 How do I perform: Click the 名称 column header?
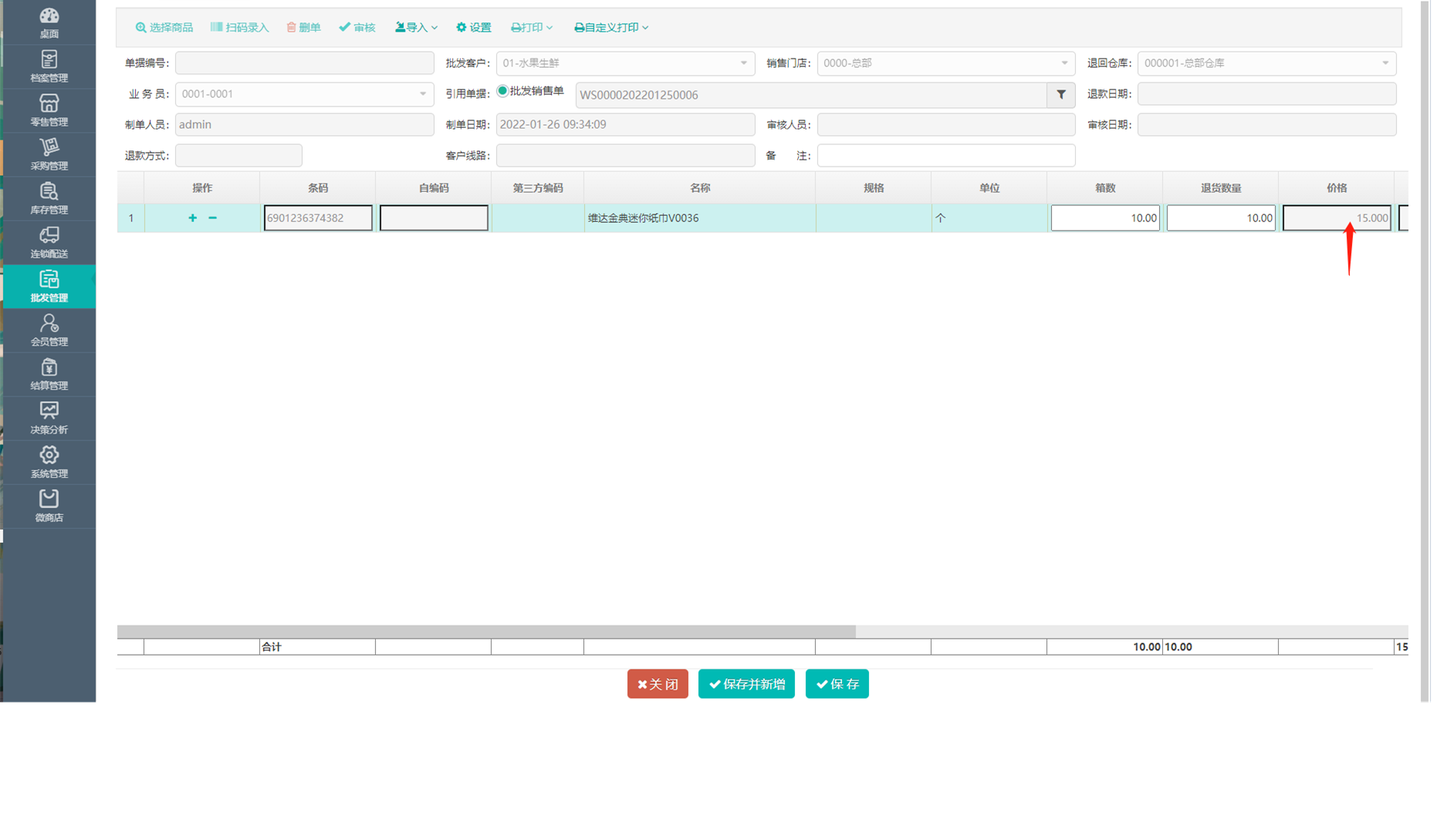tap(700, 188)
